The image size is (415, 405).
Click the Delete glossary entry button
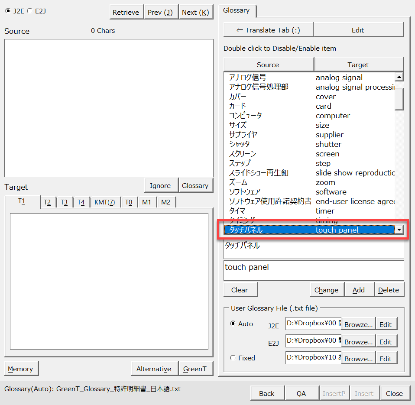(x=388, y=290)
